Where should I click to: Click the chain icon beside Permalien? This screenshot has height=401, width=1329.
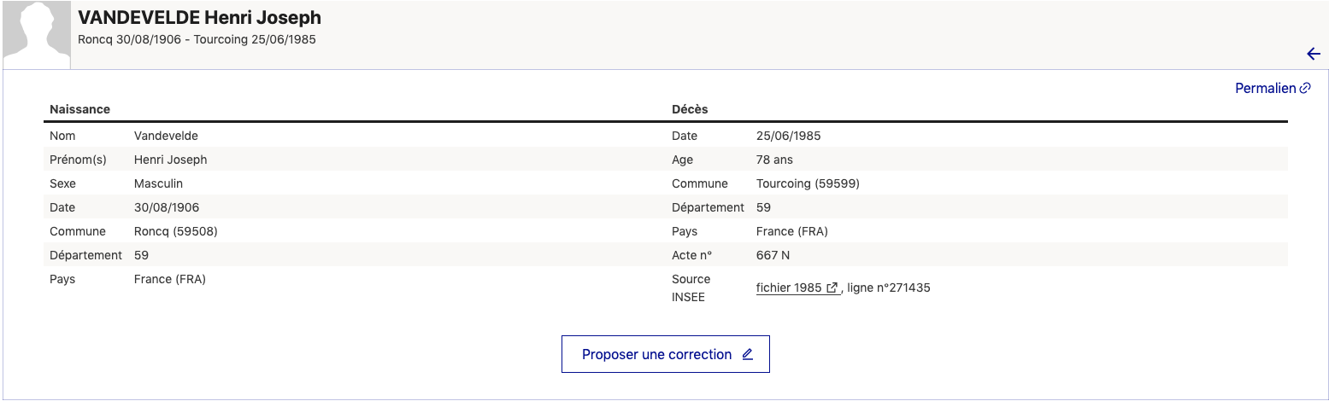coord(1305,88)
